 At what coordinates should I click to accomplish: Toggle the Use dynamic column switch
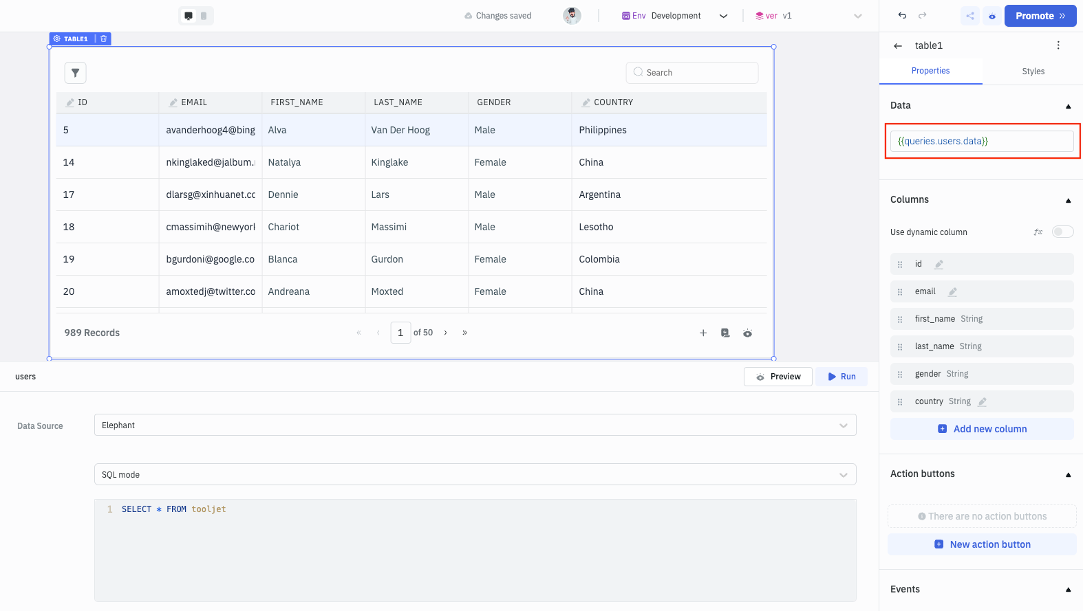click(x=1062, y=232)
